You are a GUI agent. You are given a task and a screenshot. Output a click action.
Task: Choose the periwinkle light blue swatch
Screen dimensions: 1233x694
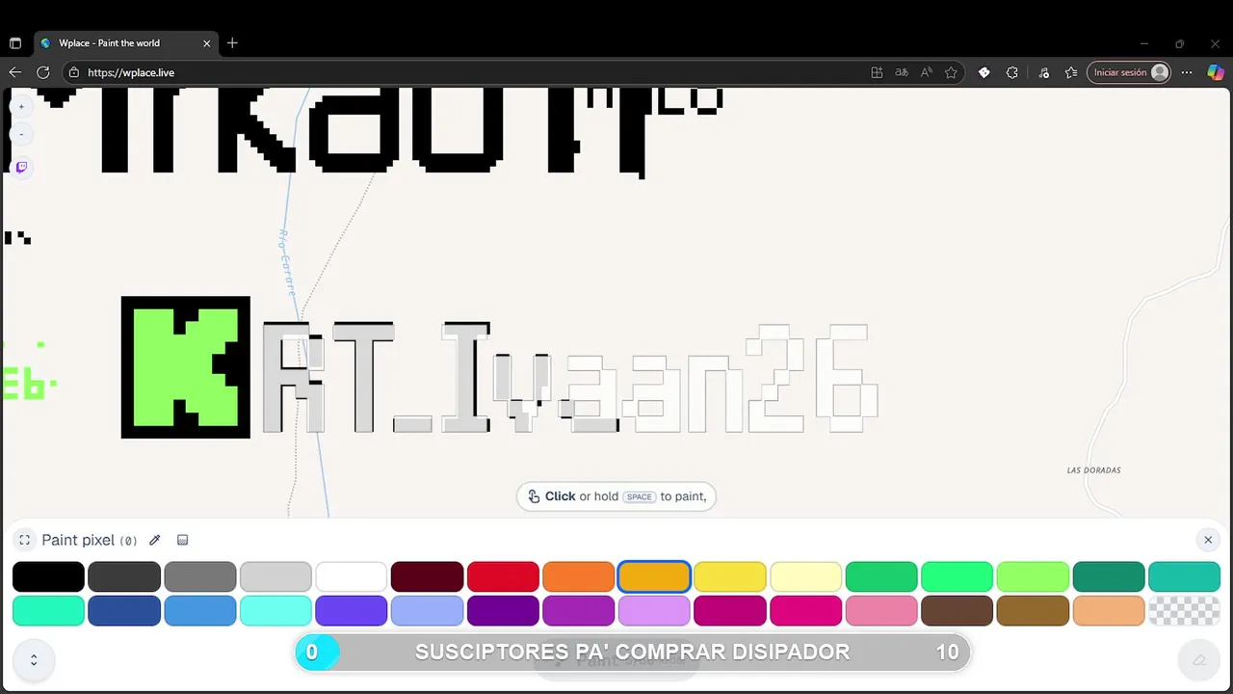[427, 611]
